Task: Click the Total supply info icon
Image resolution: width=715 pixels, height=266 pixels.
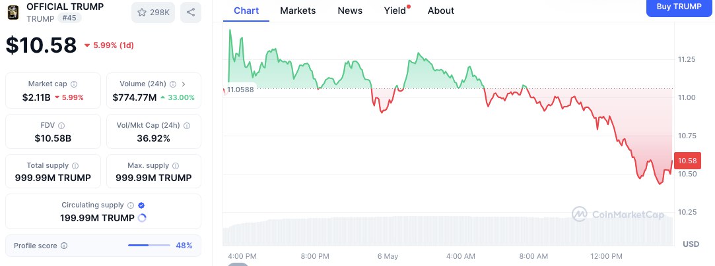Action: 75,166
